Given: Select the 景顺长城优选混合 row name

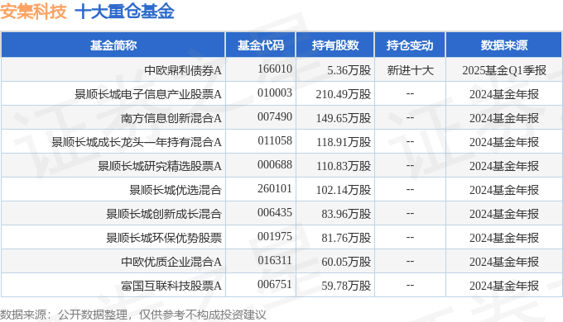Looking at the screenshot, I should pos(176,190).
